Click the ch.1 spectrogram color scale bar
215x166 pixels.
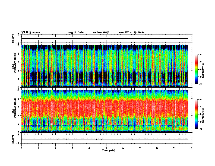coord(196,69)
